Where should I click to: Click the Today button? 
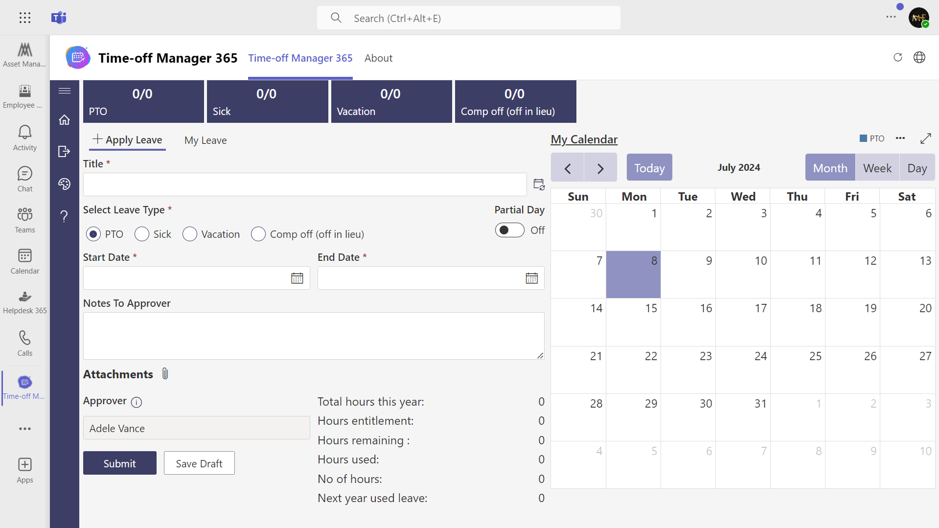click(x=649, y=168)
